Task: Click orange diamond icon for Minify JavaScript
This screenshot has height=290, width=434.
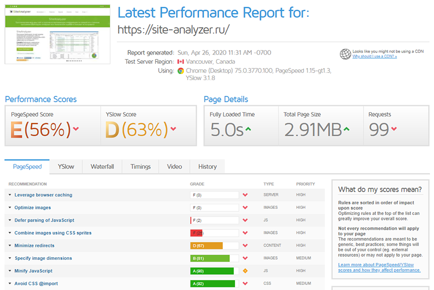Action: (x=245, y=271)
